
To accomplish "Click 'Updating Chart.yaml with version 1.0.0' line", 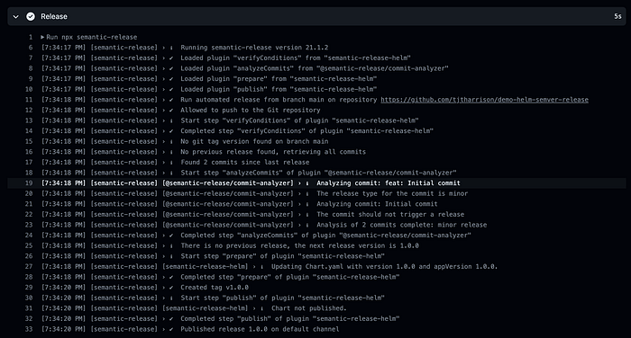I will coord(384,267).
